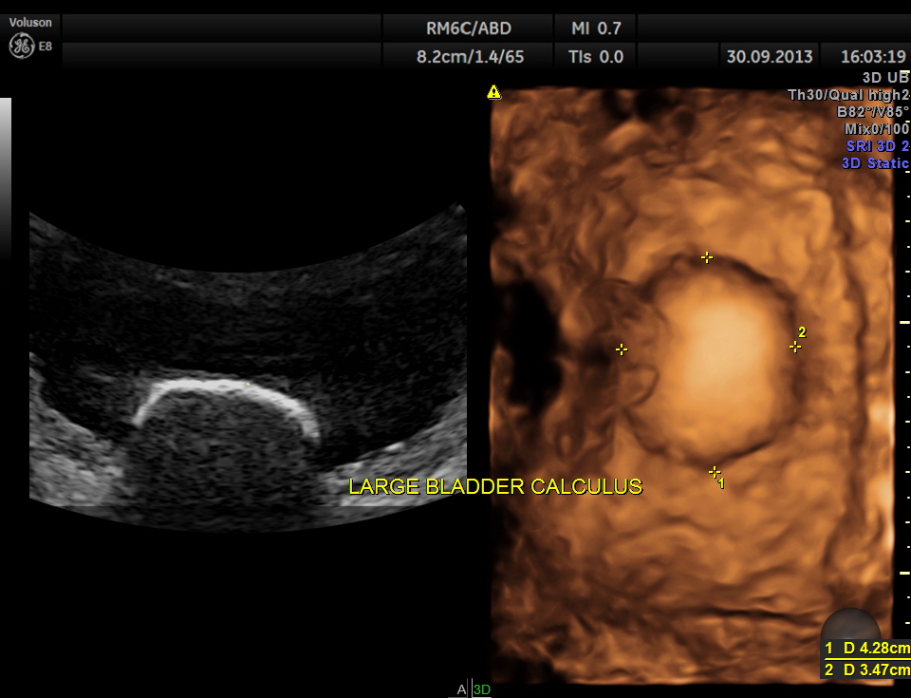Click the RM6C/ABD probe field

tap(469, 28)
